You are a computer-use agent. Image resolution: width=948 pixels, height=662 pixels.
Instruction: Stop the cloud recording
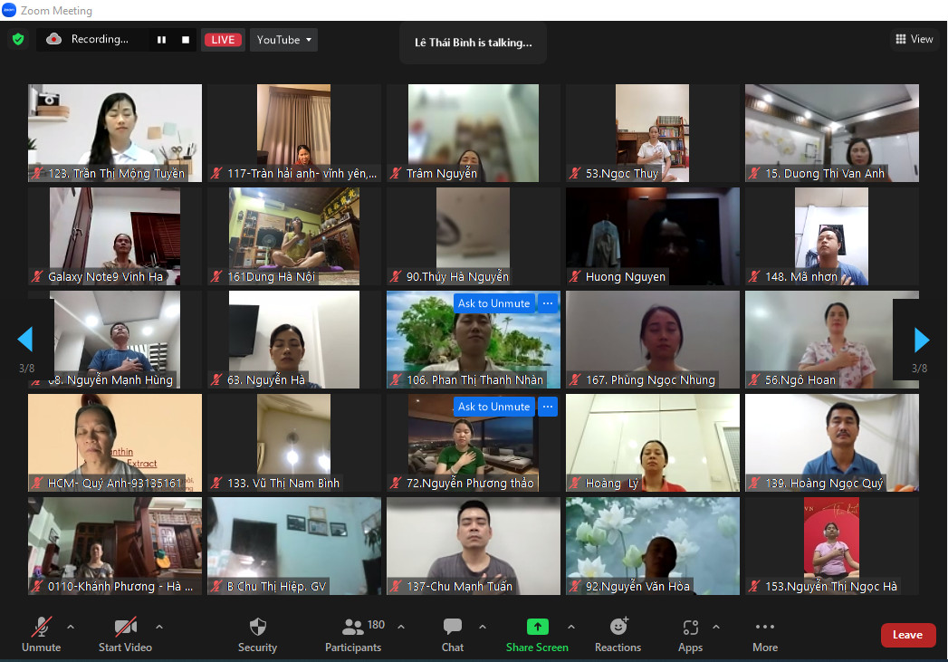click(x=186, y=40)
